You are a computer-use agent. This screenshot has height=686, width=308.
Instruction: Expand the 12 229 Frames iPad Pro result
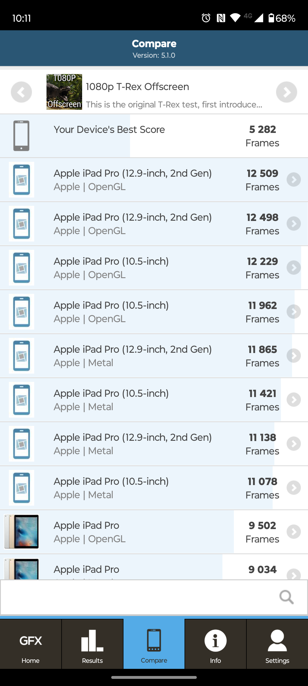[294, 268]
